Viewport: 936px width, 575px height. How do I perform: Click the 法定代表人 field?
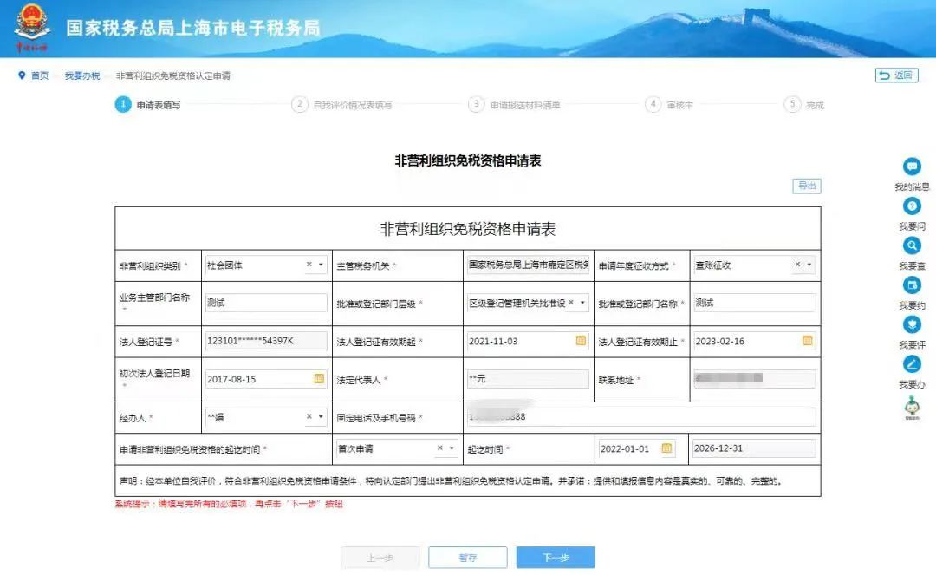coord(529,379)
